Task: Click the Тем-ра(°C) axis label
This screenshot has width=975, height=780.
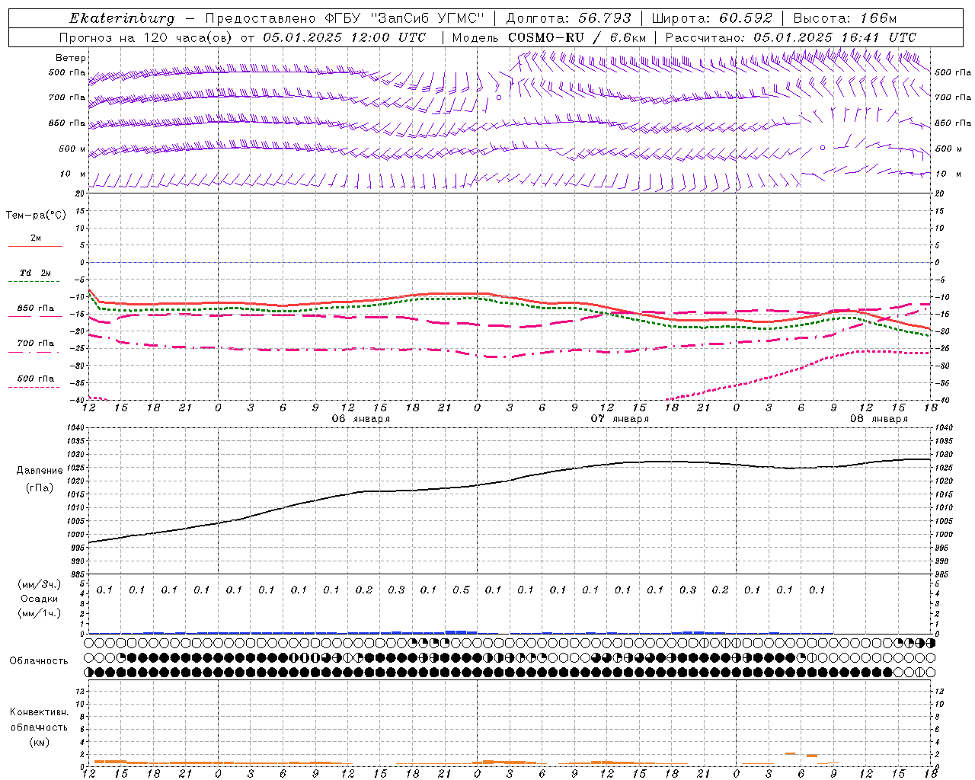Action: click(36, 216)
